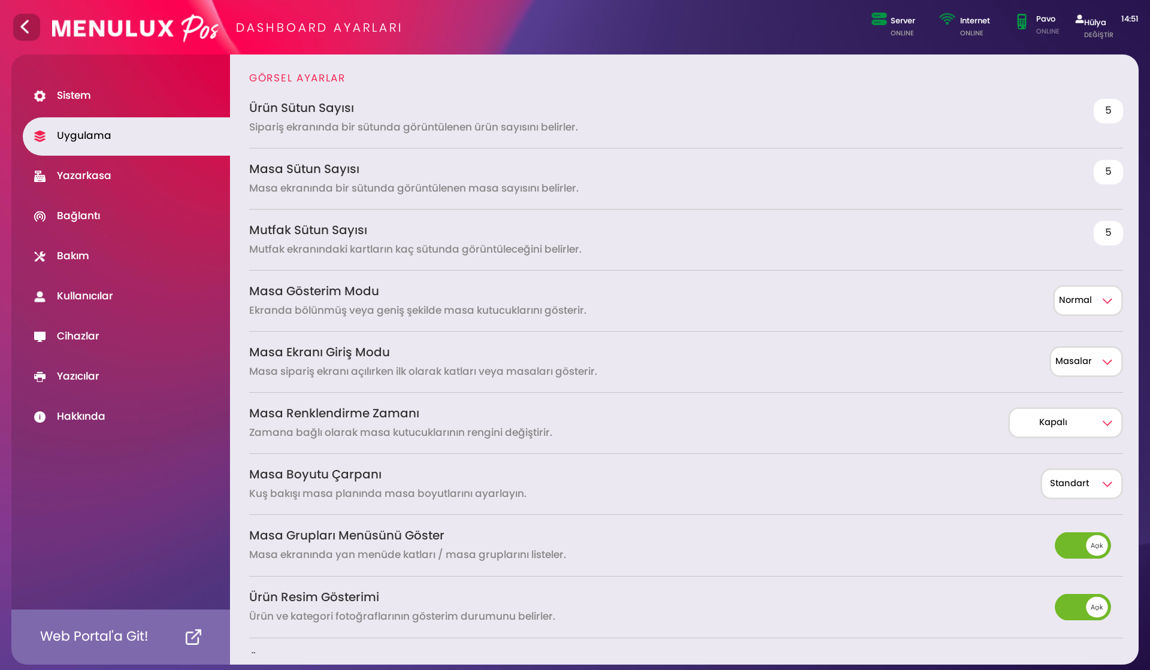This screenshot has height=670, width=1150.
Task: Click the Cihazlar monitor icon
Action: coord(40,336)
